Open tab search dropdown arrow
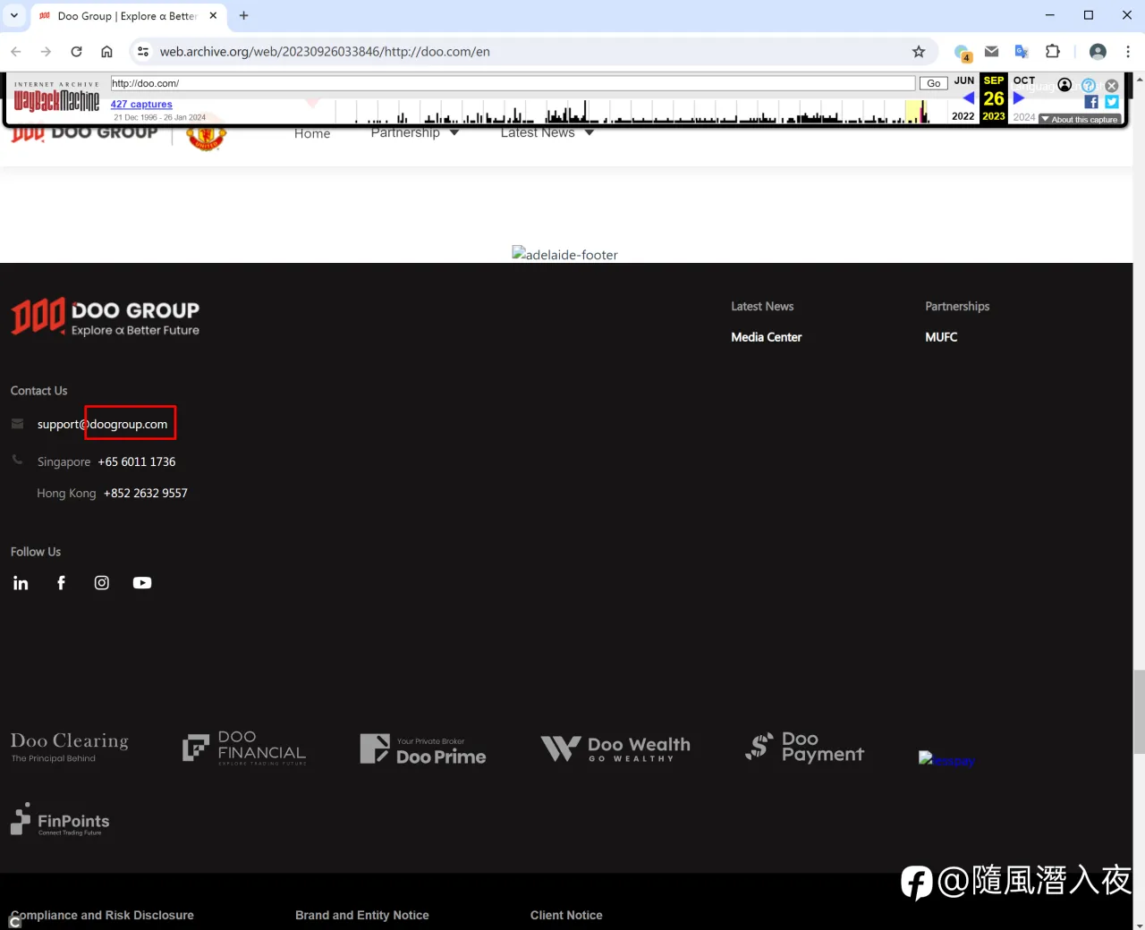The height and width of the screenshot is (930, 1145). pos(13,15)
